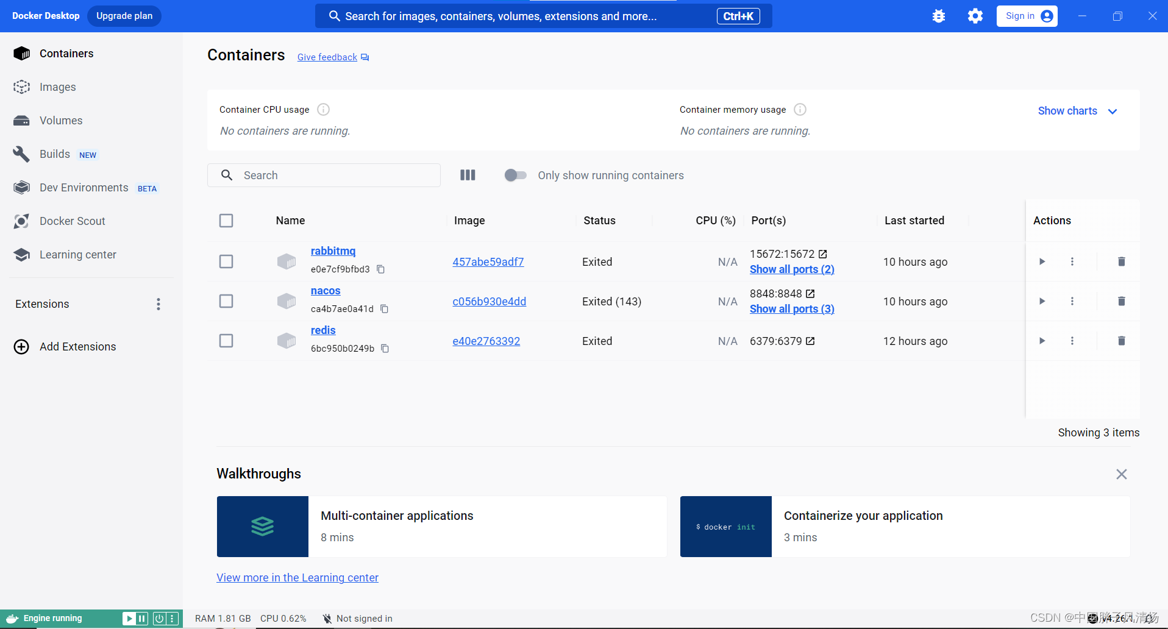This screenshot has width=1168, height=629.
Task: Start the nacos container
Action: tap(1042, 301)
